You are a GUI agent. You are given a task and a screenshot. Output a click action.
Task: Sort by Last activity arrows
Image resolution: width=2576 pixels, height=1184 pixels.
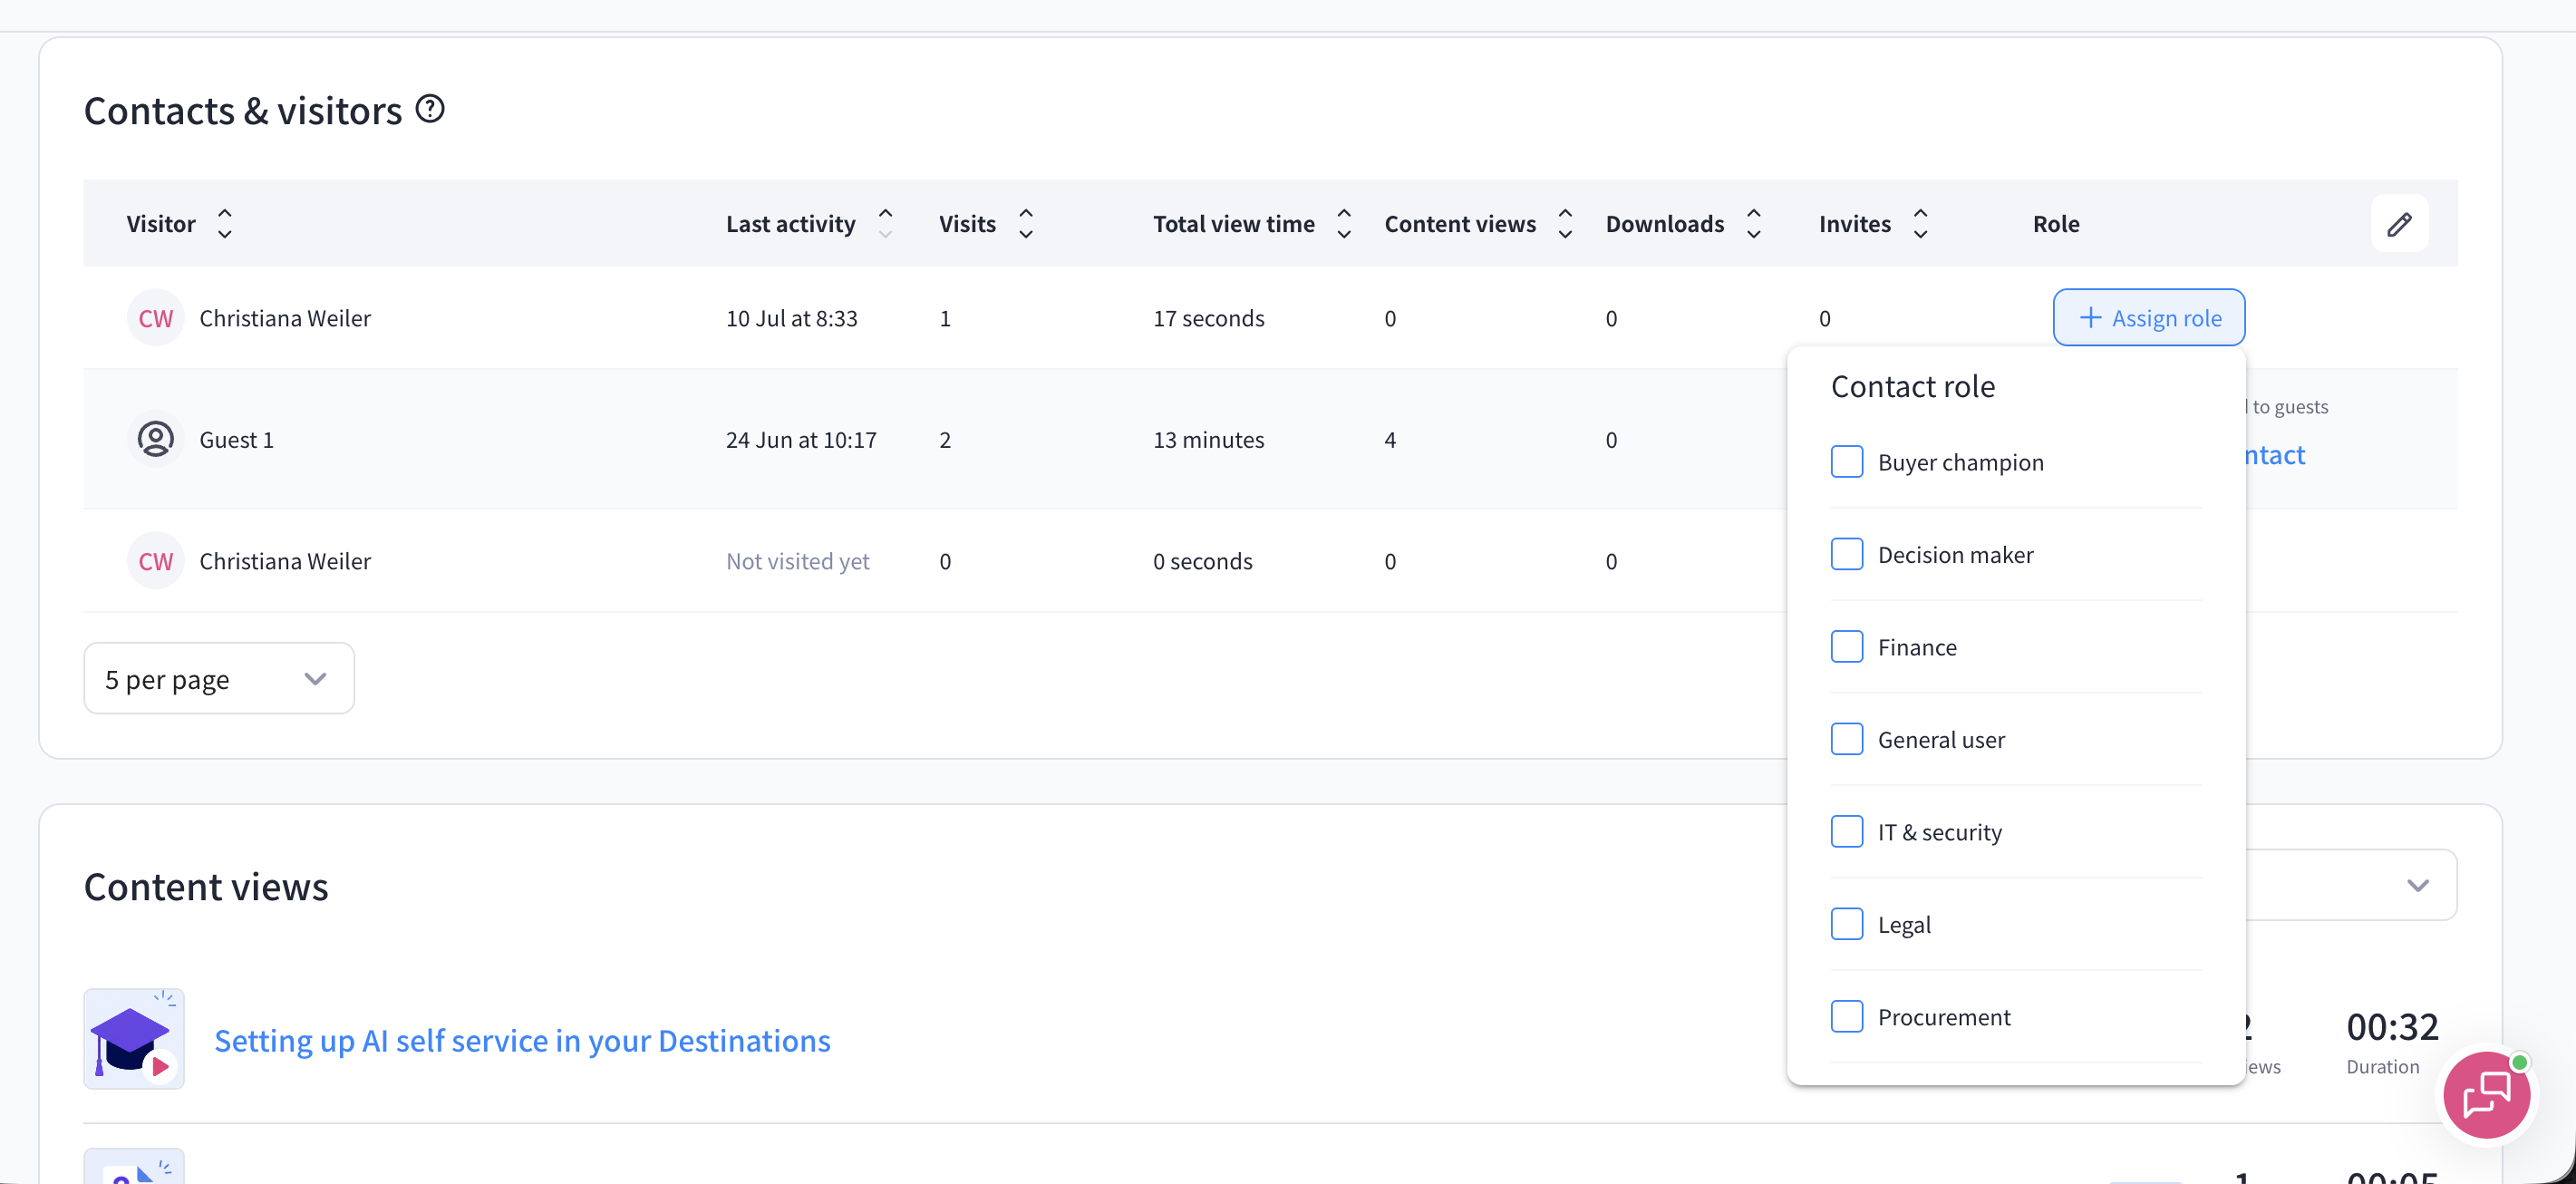pos(885,224)
